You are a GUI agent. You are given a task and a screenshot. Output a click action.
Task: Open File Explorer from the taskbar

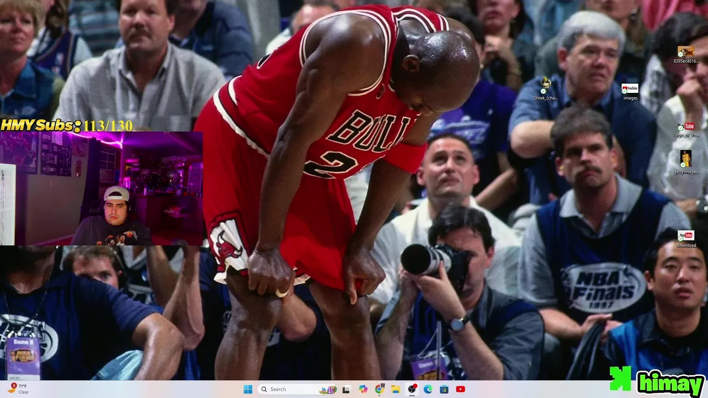click(395, 389)
